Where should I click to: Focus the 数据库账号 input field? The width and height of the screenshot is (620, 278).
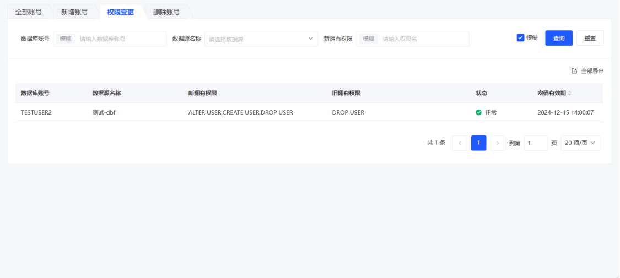pyautogui.click(x=110, y=39)
